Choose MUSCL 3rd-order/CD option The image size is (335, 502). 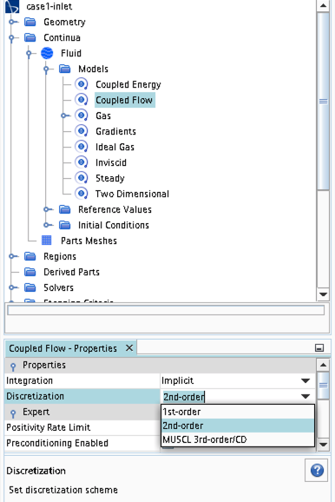coord(238,439)
